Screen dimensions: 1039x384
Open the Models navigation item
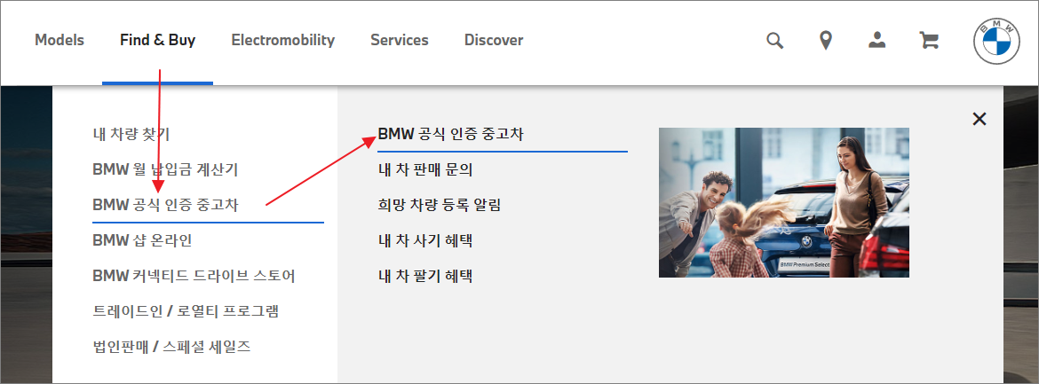tap(59, 41)
